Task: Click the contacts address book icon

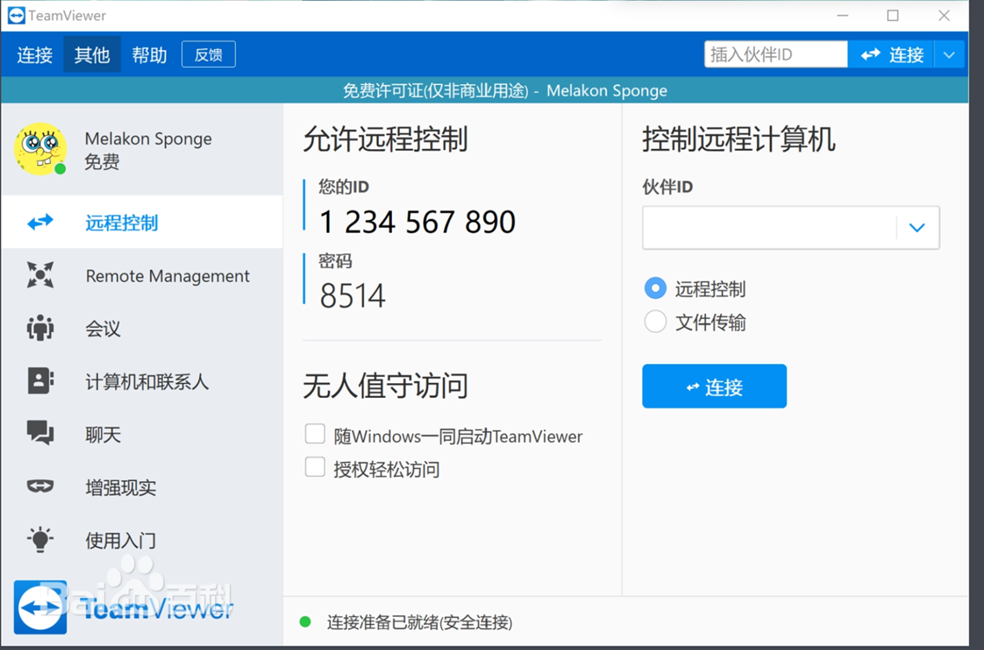Action: point(40,380)
